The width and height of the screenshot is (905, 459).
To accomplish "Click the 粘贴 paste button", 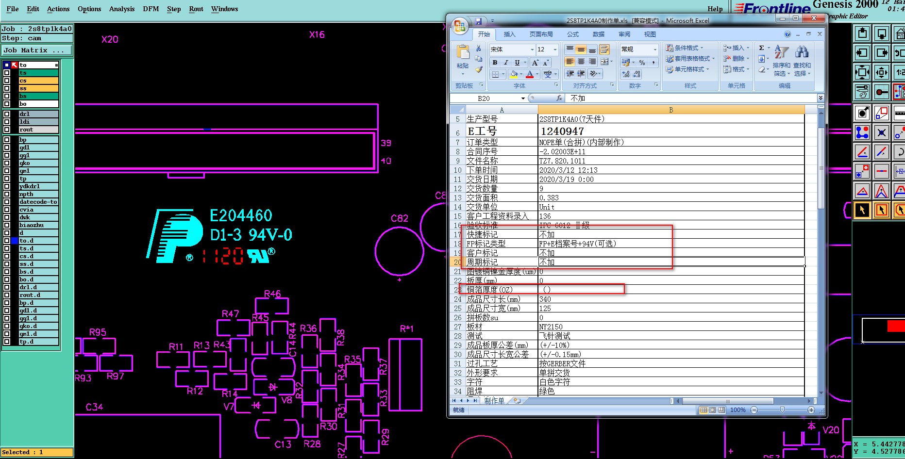I will pos(463,60).
